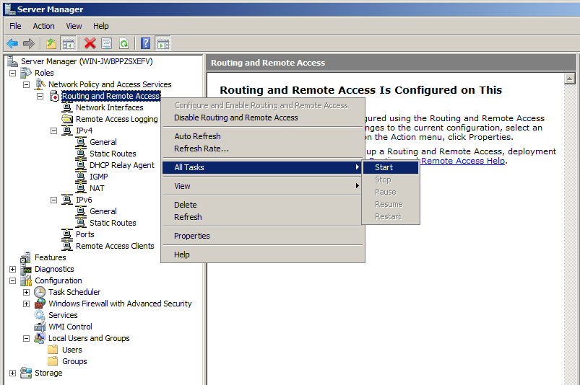
Task: Open the Action menu
Action: coord(43,26)
